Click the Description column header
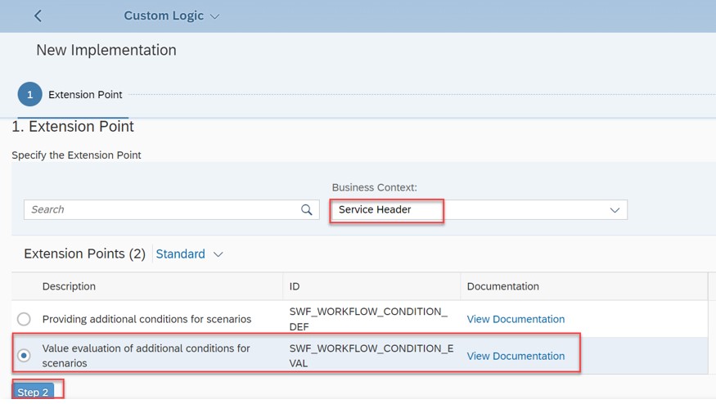The image size is (716, 404). tap(69, 286)
